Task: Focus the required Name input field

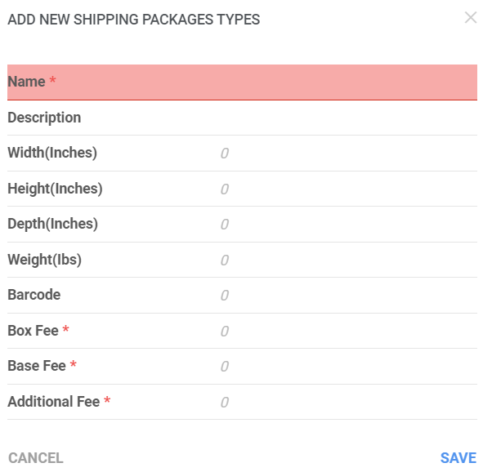Action: click(242, 82)
